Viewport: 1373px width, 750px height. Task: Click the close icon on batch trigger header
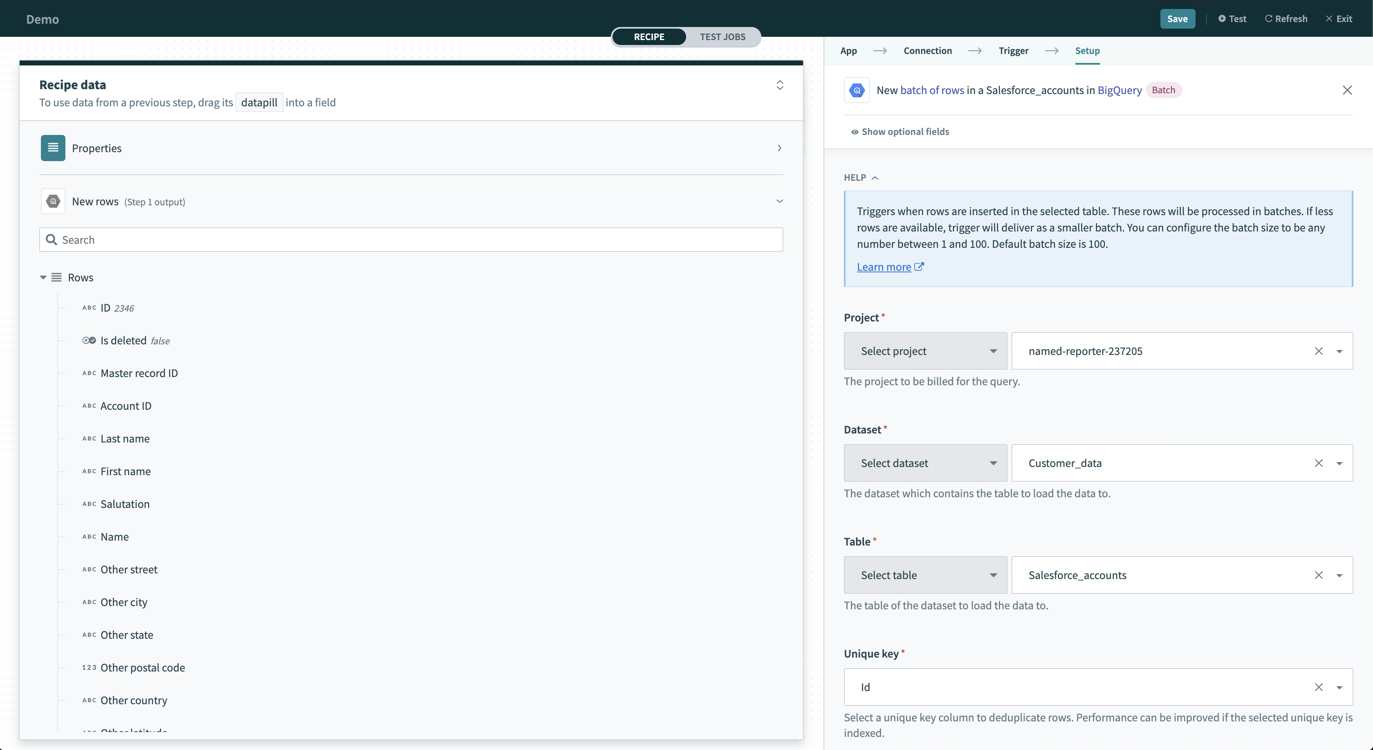[x=1346, y=90]
